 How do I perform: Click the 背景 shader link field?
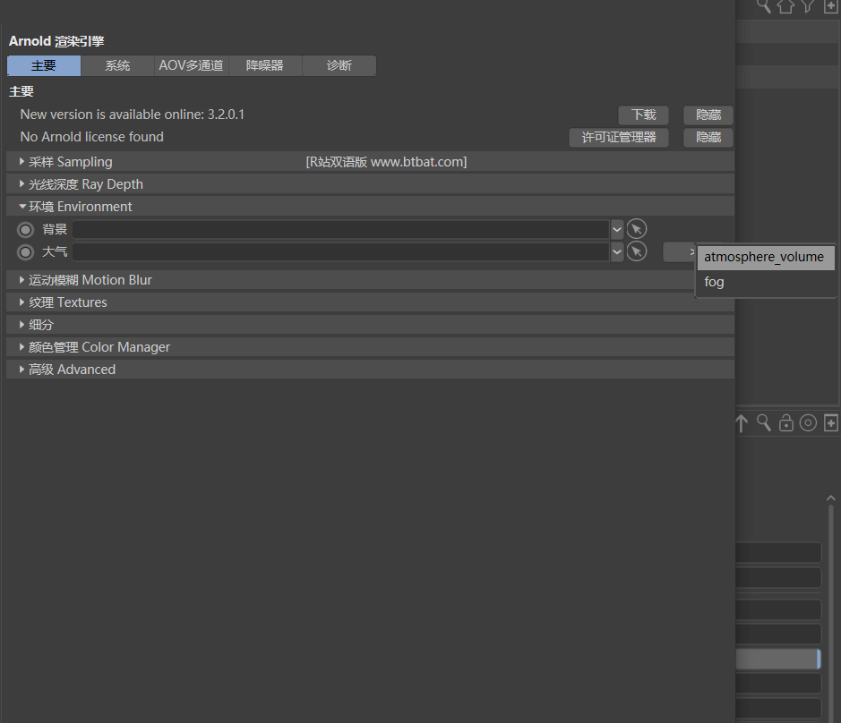pos(340,229)
